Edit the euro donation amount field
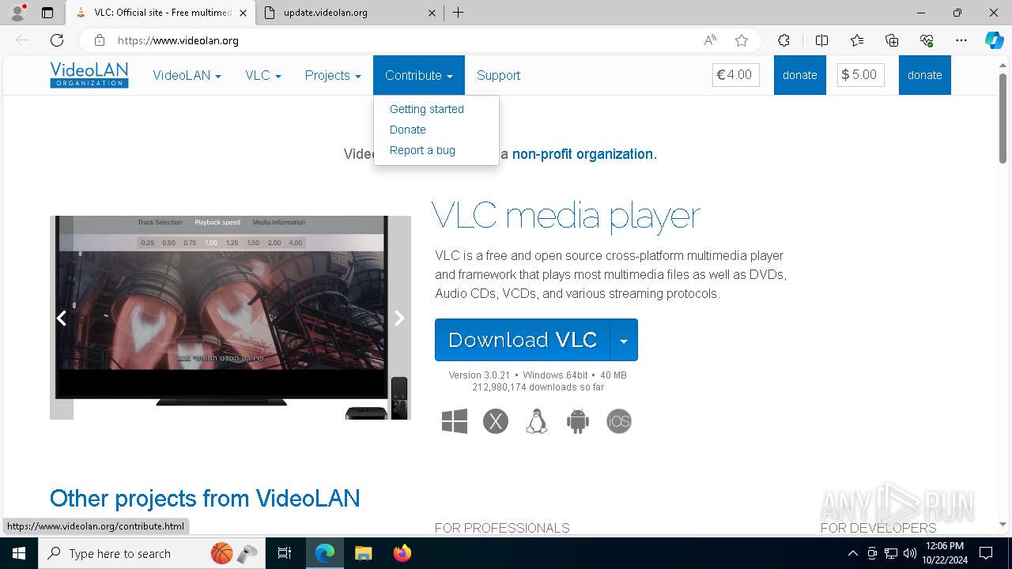Viewport: 1012px width, 569px height. pyautogui.click(x=736, y=75)
